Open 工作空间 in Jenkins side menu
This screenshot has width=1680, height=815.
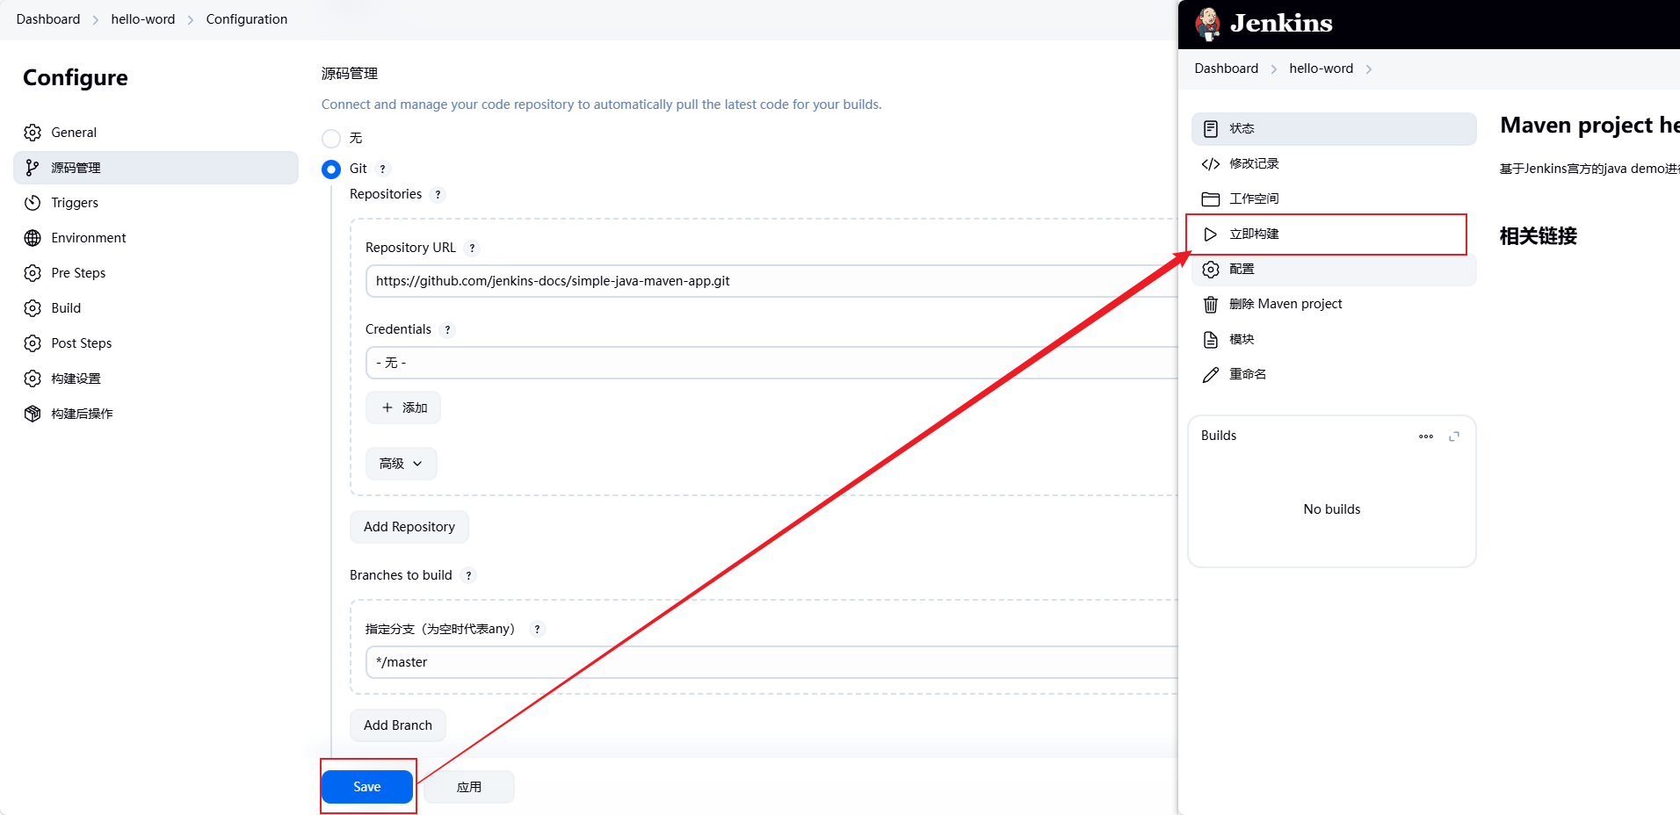coord(1334,198)
